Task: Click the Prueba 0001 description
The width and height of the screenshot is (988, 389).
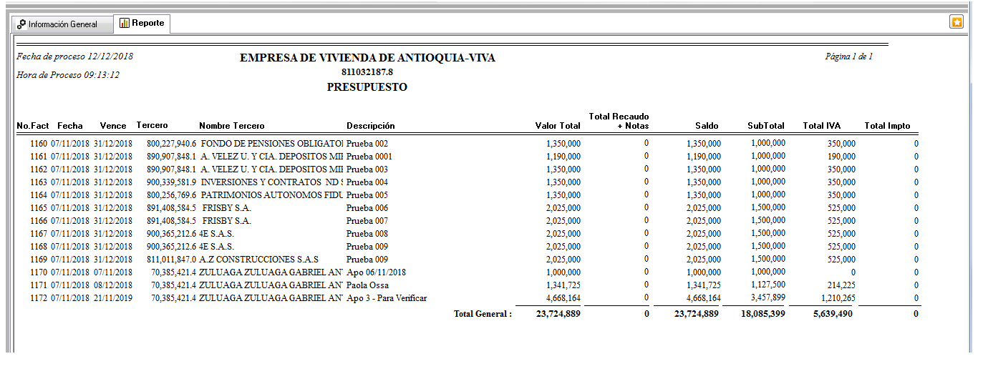Action: (369, 156)
